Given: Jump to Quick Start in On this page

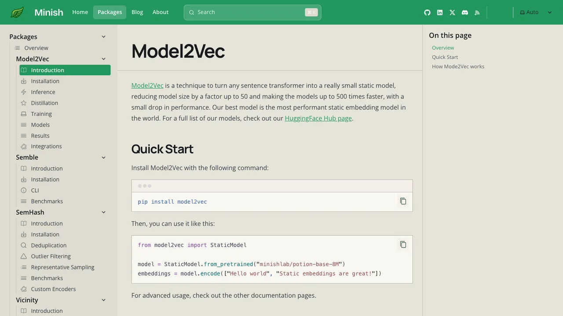Looking at the screenshot, I should click(445, 57).
